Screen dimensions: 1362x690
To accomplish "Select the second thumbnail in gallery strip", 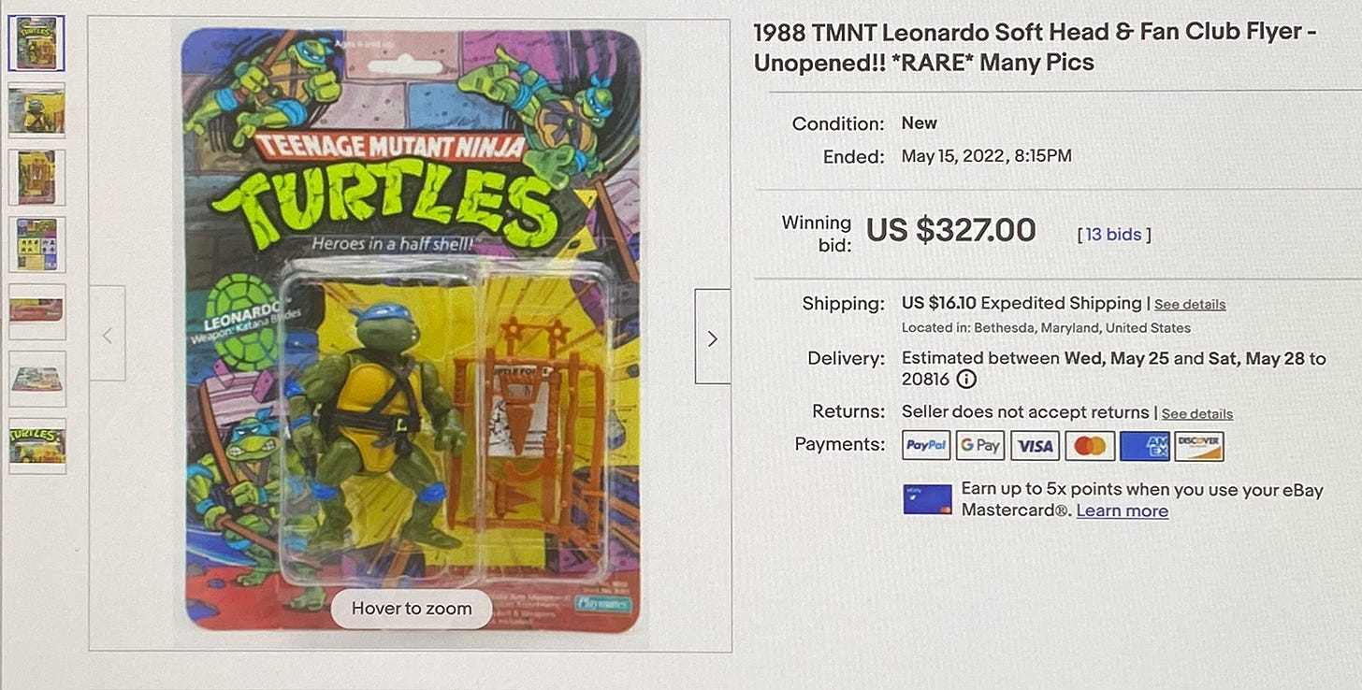I will [x=36, y=110].
